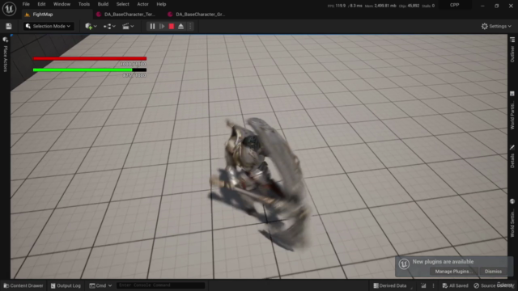
Task: Open the Actor menu
Action: click(142, 4)
